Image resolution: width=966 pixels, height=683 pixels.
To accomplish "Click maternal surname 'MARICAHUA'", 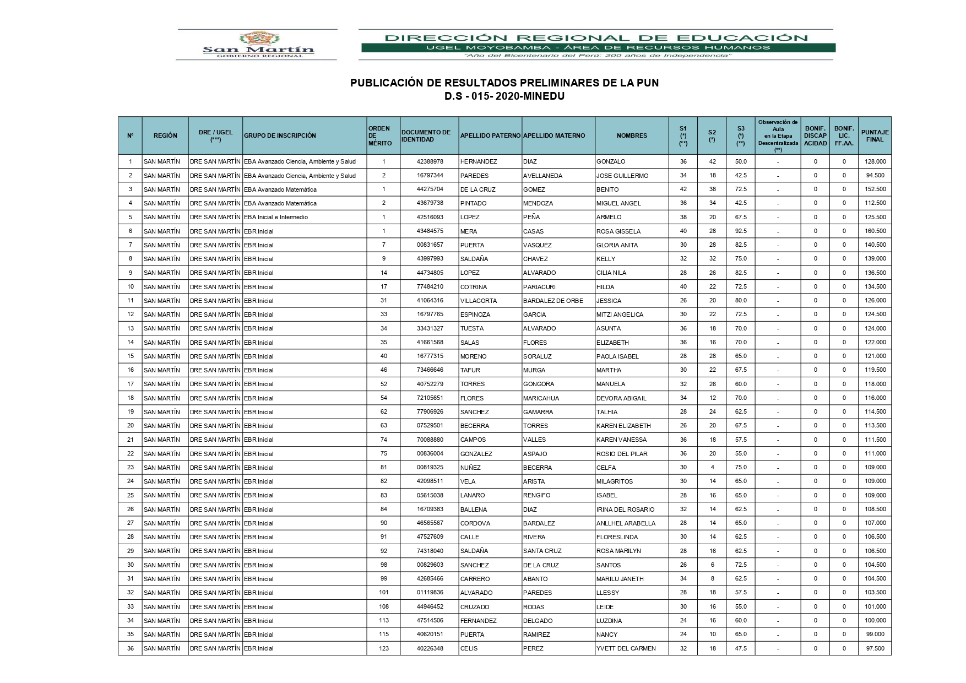I will pos(541,398).
